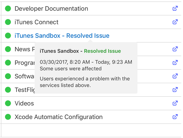Click green status dot beside iTunes Connect
This screenshot has height=138, width=183.
tap(8, 22)
